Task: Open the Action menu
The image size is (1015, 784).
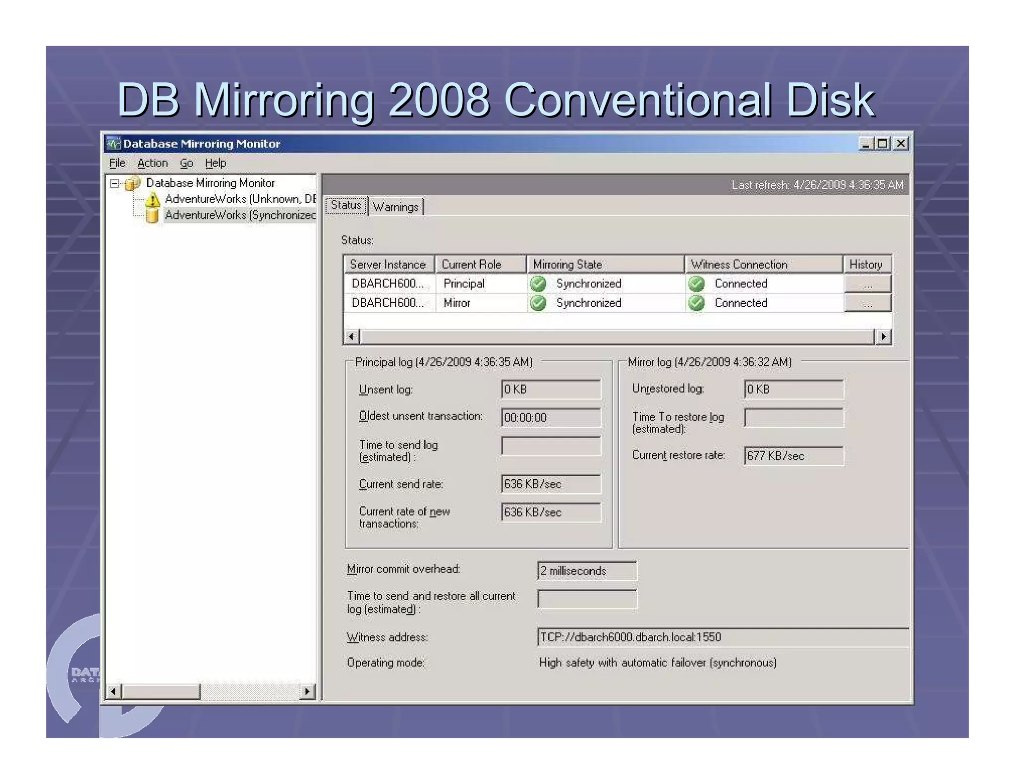Action: pos(153,163)
